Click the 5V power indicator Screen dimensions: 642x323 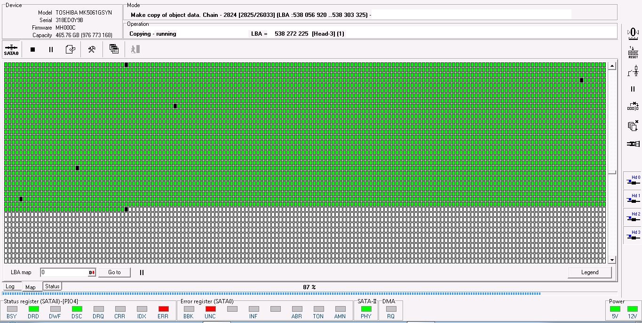click(615, 309)
